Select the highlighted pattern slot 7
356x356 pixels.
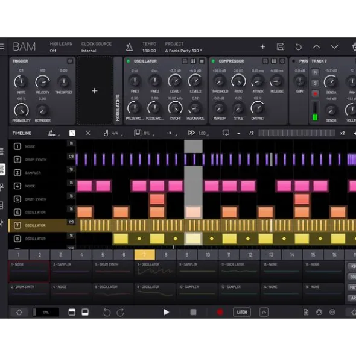tap(145, 255)
